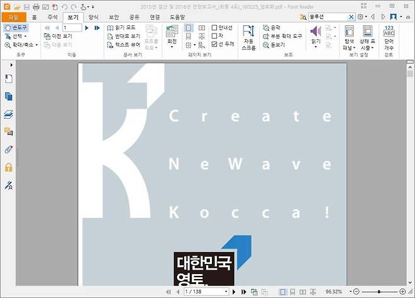The image size is (415, 298).
Task: Enable 읽기 모드 reading mode
Action: tap(122, 28)
